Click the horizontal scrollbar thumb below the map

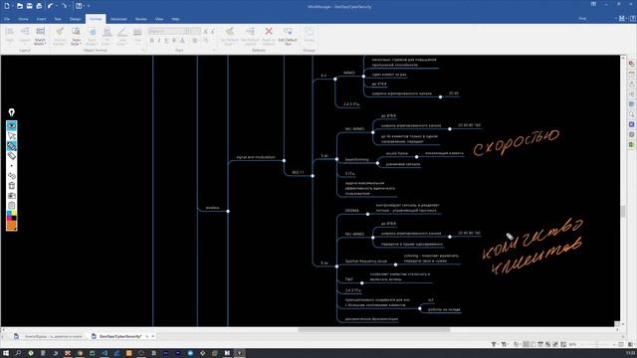(x=374, y=329)
